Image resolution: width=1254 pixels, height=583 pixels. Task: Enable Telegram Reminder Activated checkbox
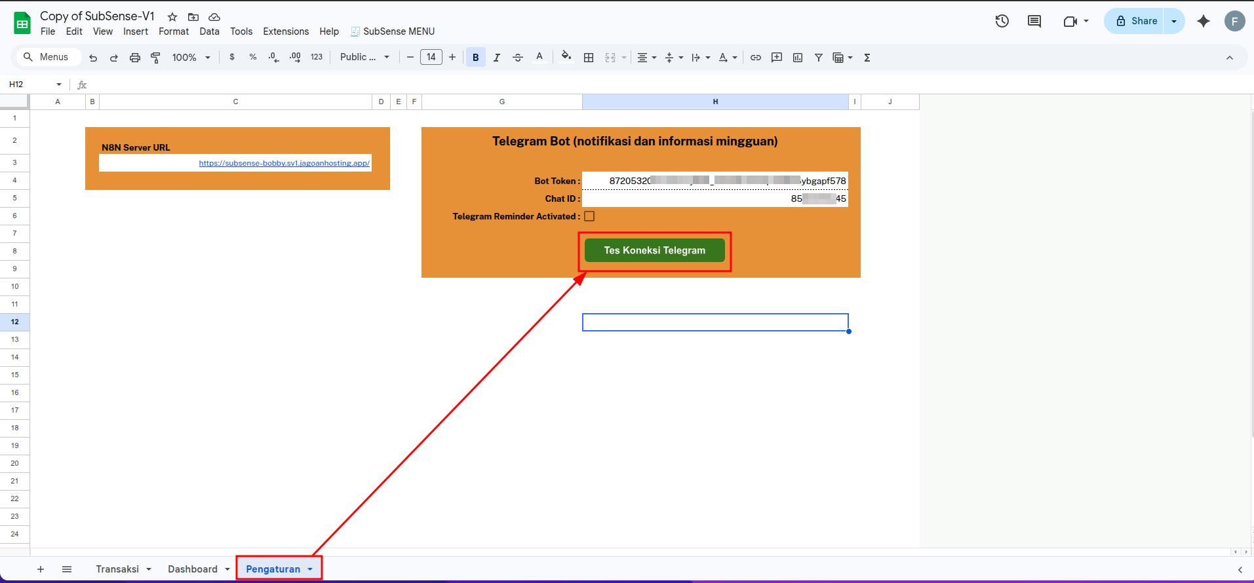[589, 216]
